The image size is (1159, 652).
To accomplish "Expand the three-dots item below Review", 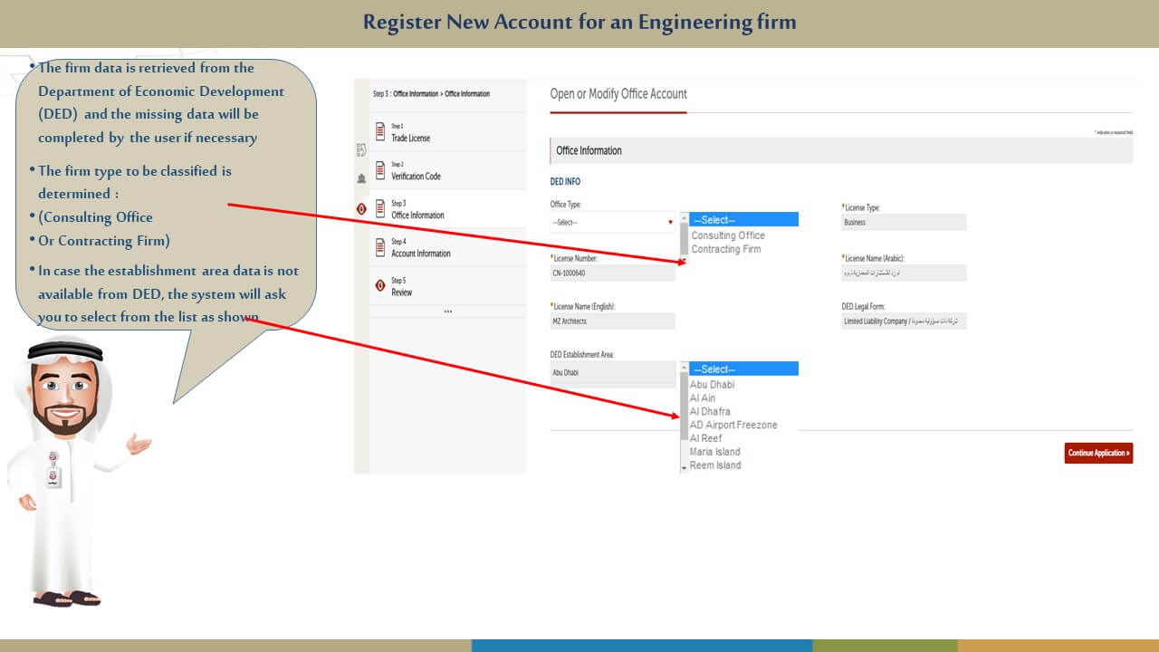I will coord(447,312).
